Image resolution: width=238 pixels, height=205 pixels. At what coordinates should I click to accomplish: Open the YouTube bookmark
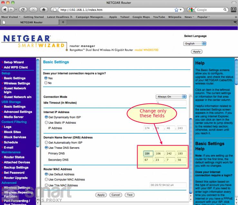159,17
